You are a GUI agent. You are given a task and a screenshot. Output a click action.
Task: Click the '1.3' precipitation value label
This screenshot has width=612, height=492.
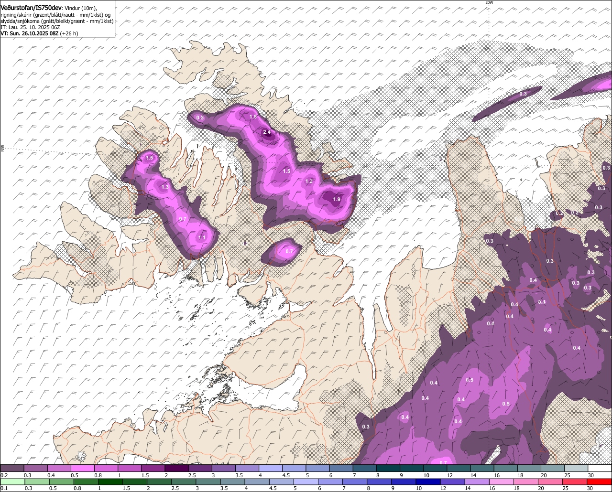coord(165,188)
